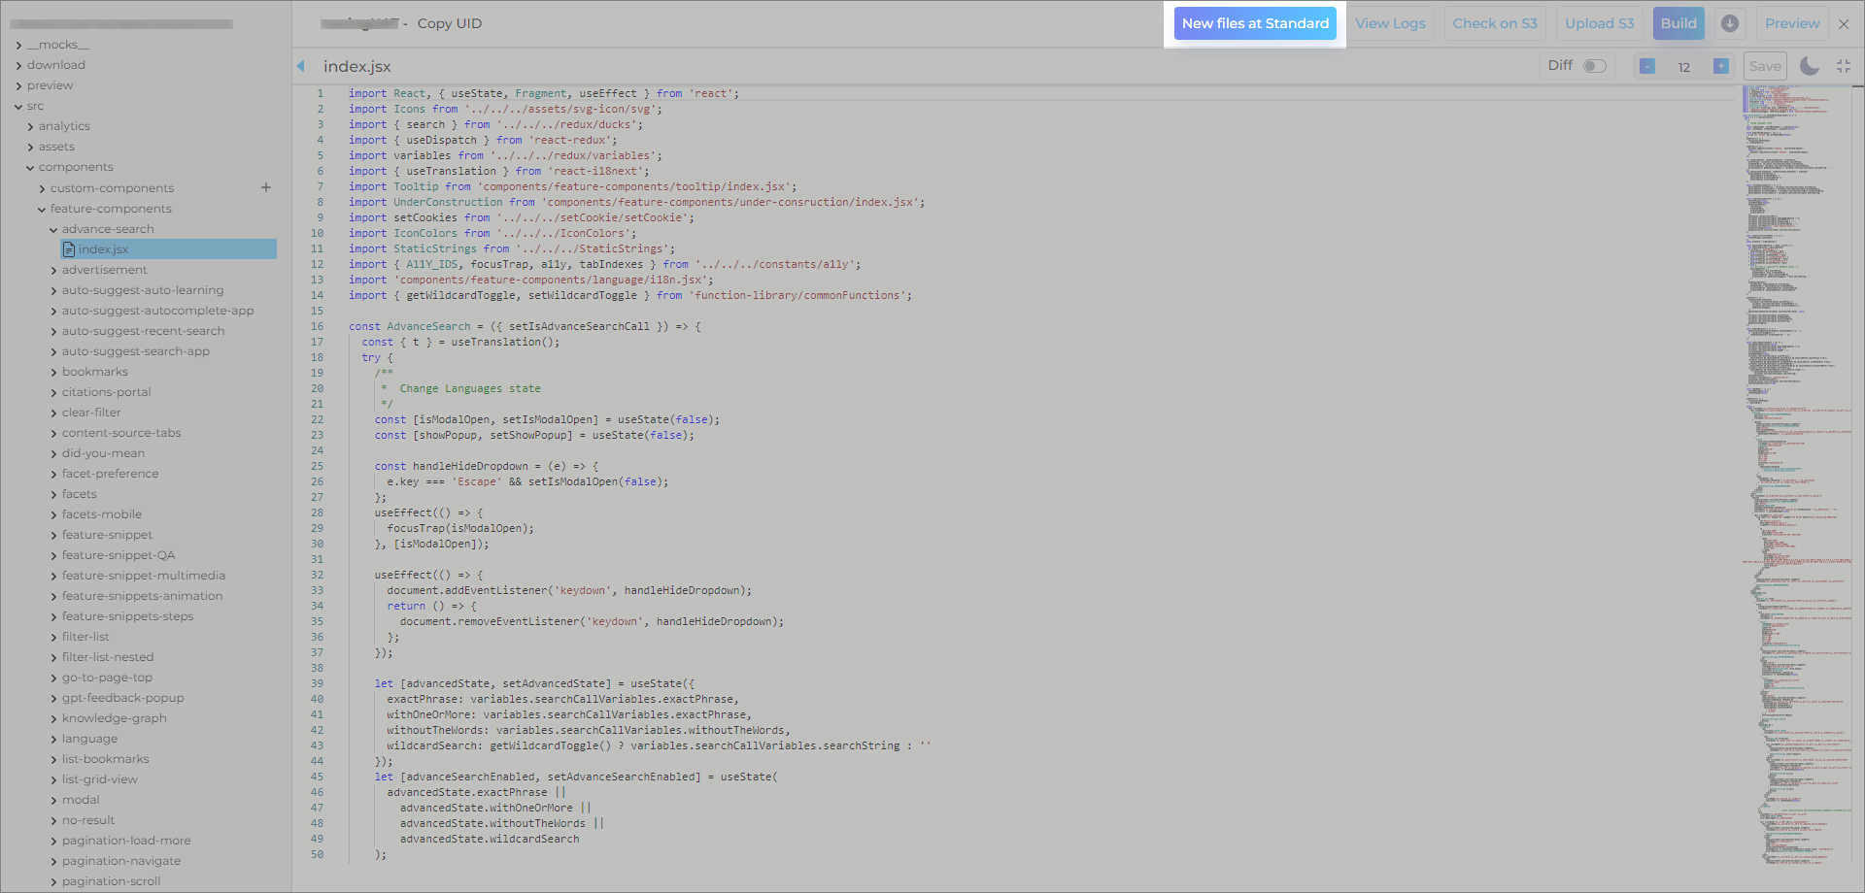Increase font size with plus button
1865x893 pixels.
[1720, 66]
